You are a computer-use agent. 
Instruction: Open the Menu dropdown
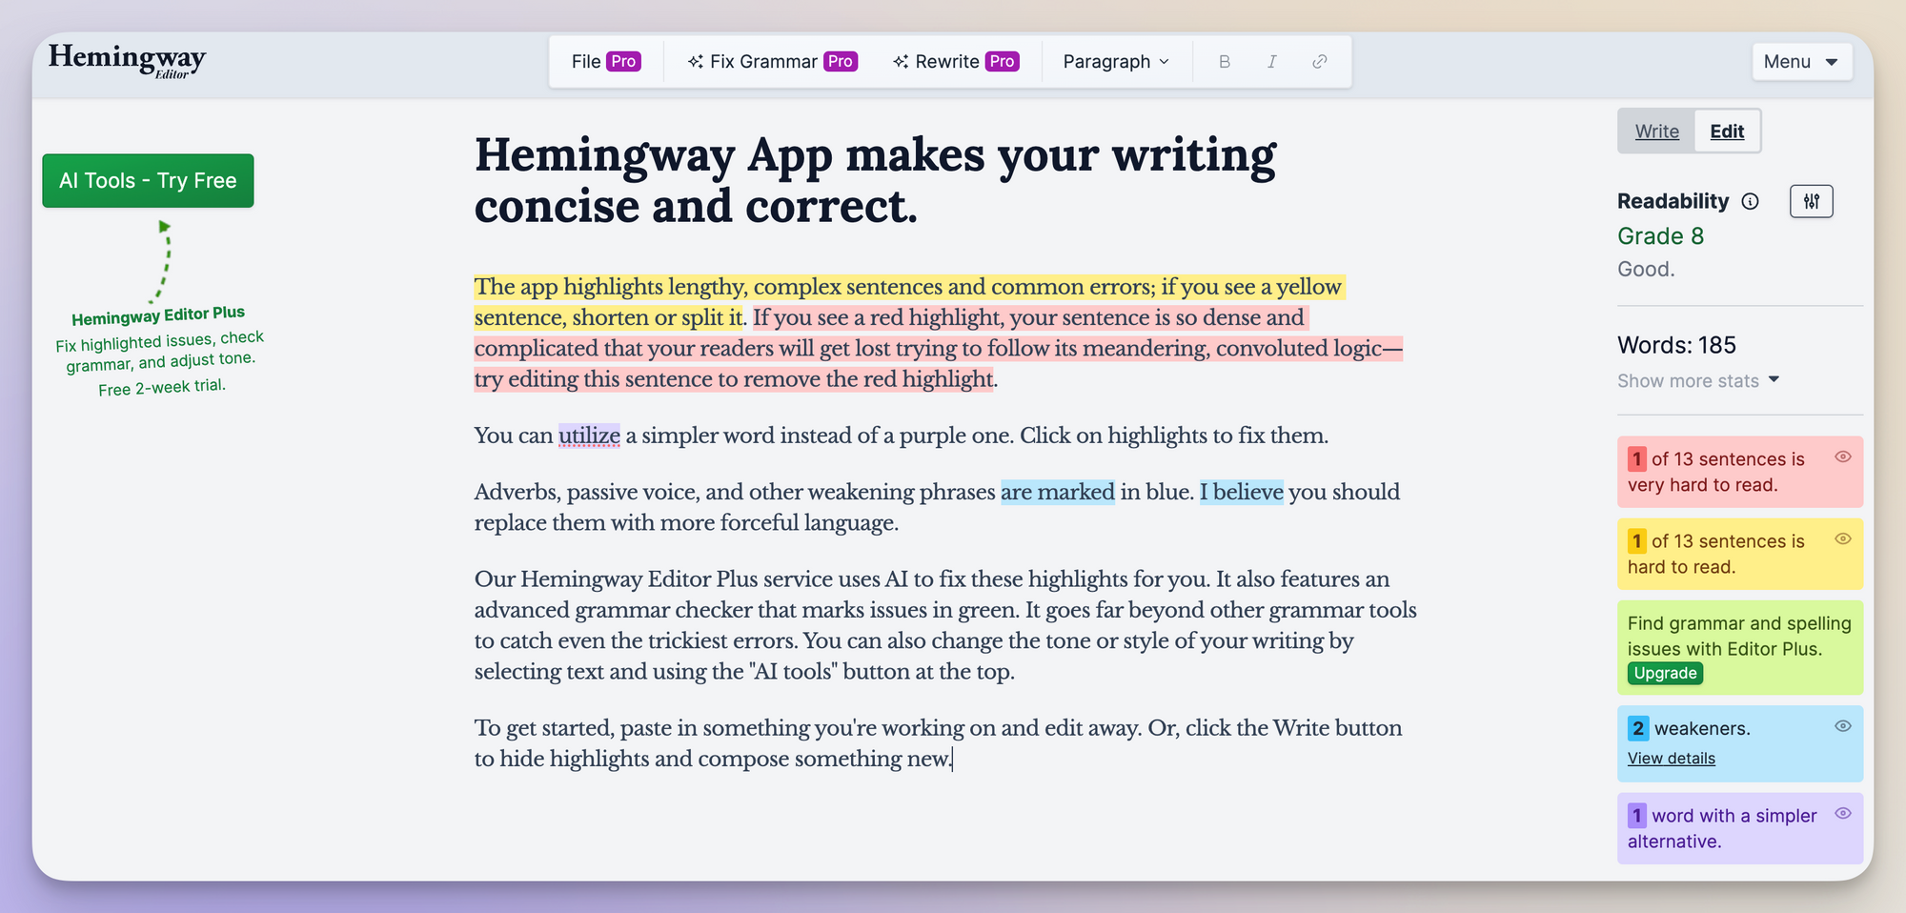pyautogui.click(x=1801, y=62)
